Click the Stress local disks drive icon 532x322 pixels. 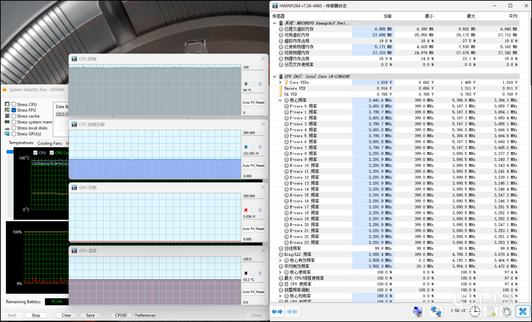7,128
